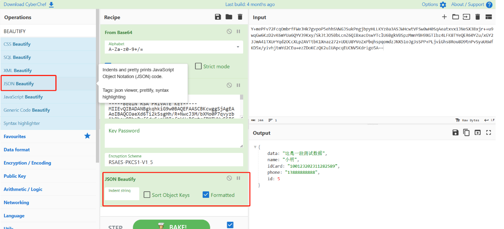Image resolution: width=504 pixels, height=229 pixels.
Task: Set breakpoint on From Base64 operation
Action: tap(238, 31)
